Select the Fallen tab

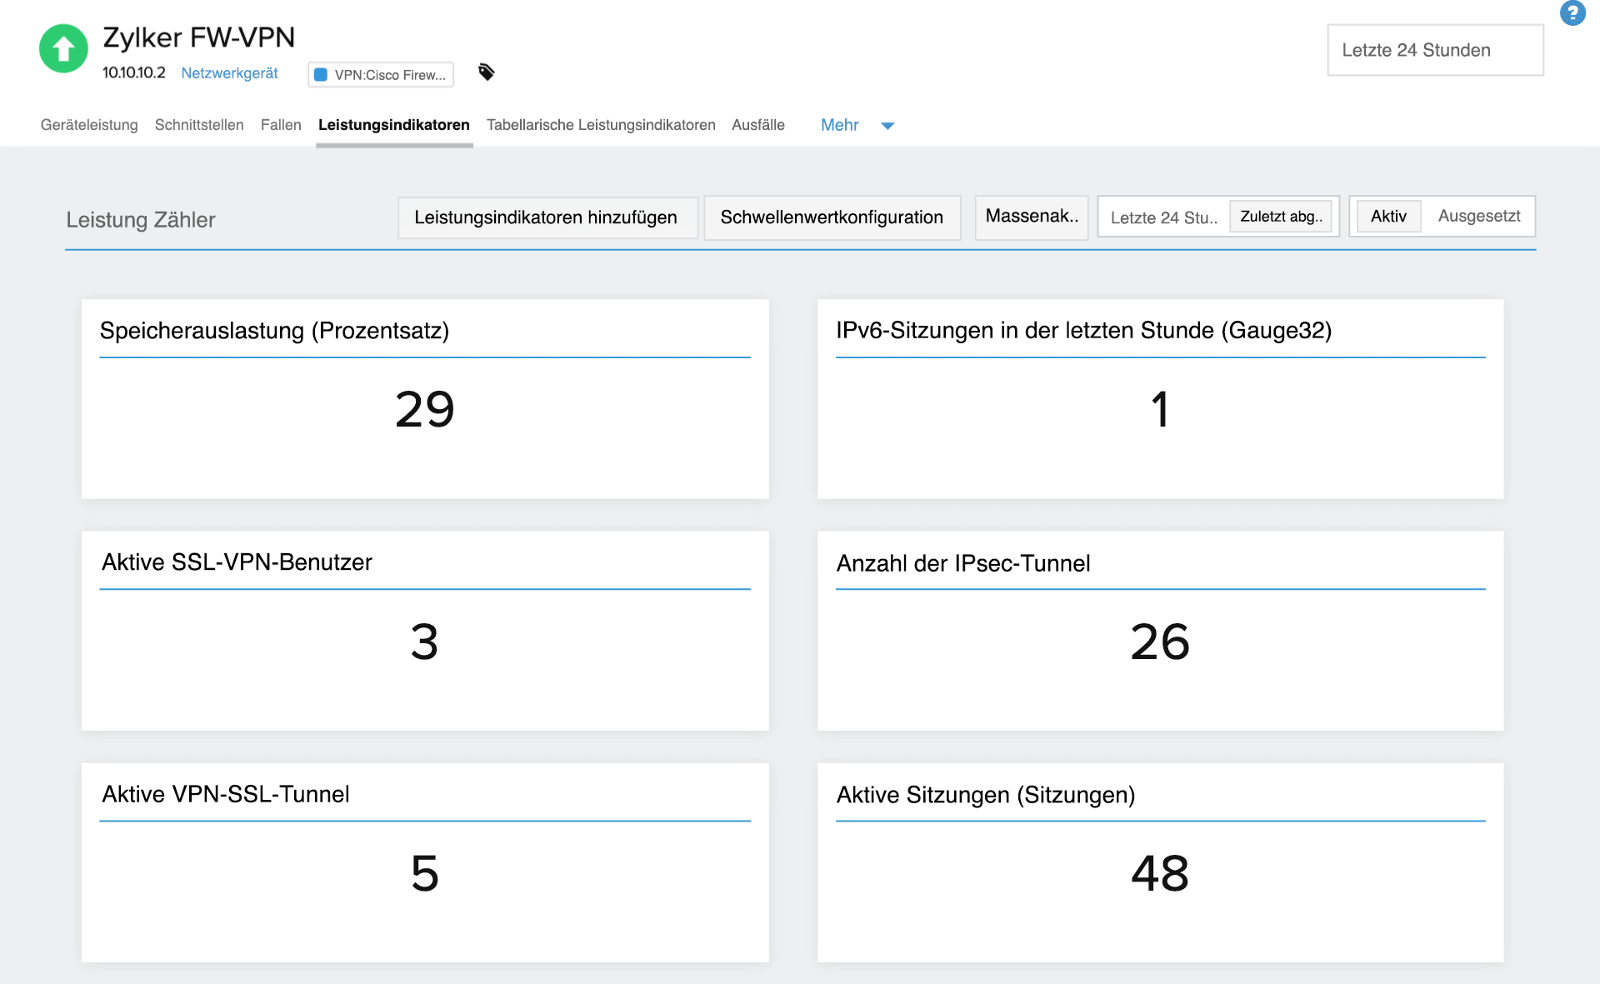point(281,125)
